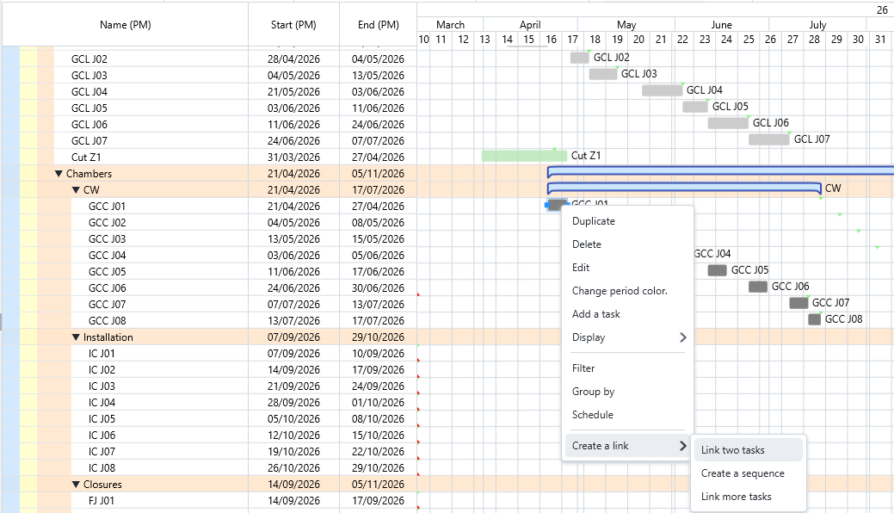Click the GCC J06 dark task bar
Screen dimensions: 894x513
(757, 287)
